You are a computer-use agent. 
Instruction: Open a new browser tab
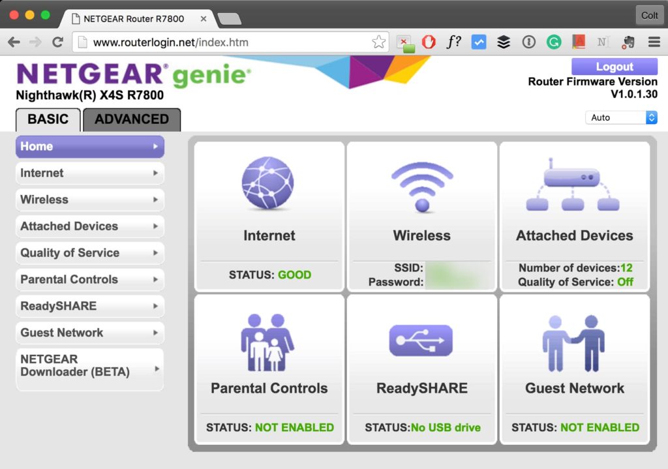click(229, 19)
